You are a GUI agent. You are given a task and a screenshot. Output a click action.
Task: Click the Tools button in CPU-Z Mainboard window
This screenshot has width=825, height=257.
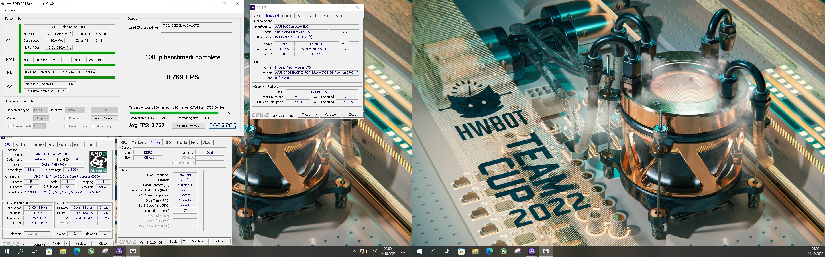coord(306,114)
